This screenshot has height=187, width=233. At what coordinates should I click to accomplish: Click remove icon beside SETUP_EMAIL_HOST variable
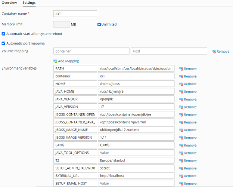(181, 184)
